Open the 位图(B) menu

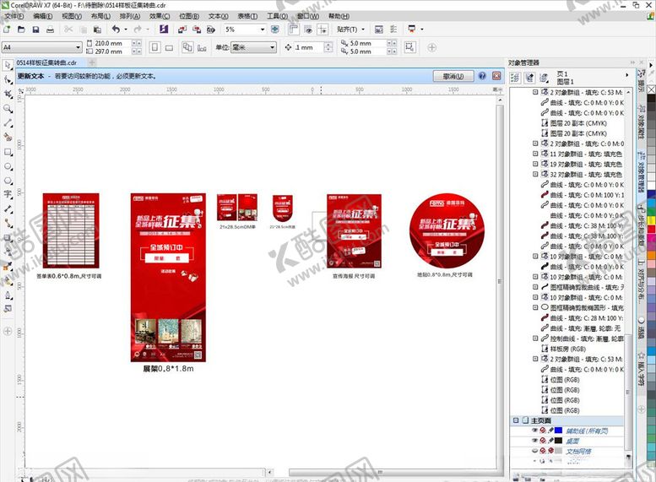[189, 16]
